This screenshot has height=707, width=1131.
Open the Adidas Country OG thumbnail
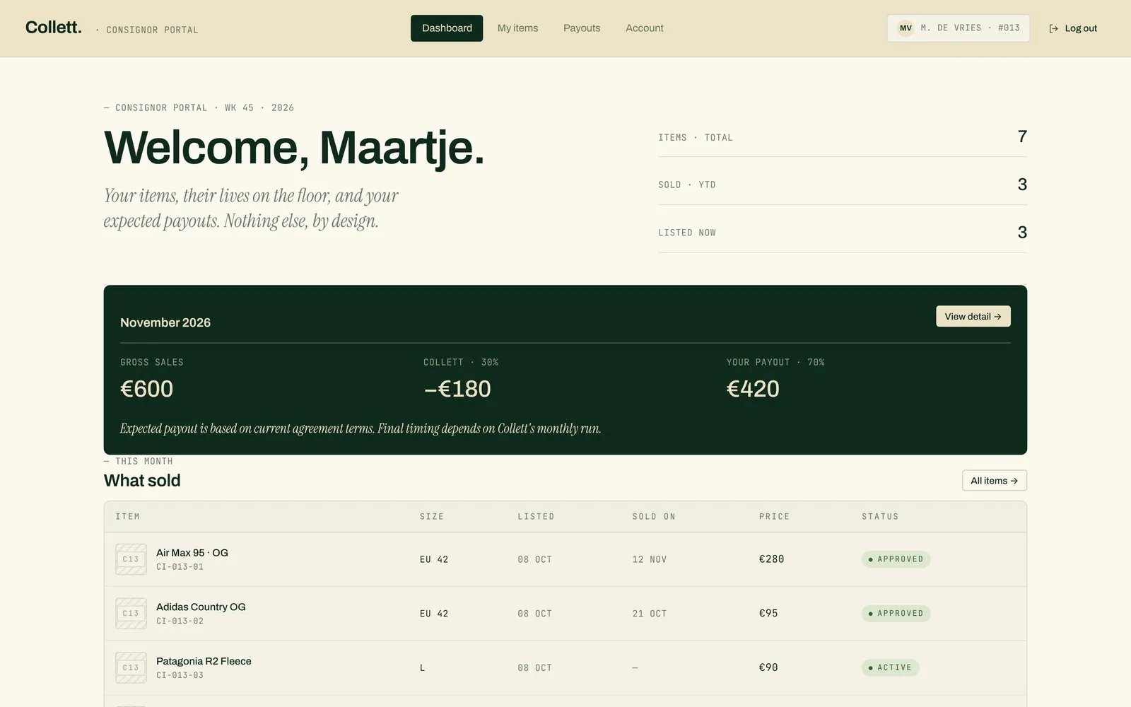tap(131, 614)
